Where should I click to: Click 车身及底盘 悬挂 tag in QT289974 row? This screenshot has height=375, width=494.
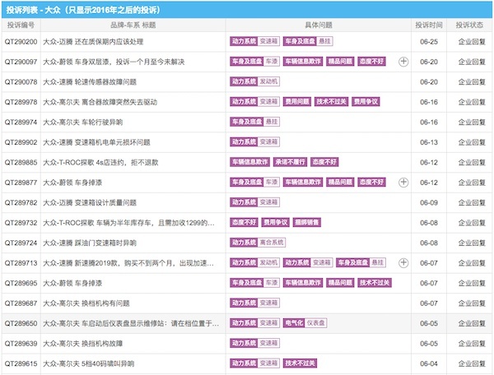pos(254,122)
